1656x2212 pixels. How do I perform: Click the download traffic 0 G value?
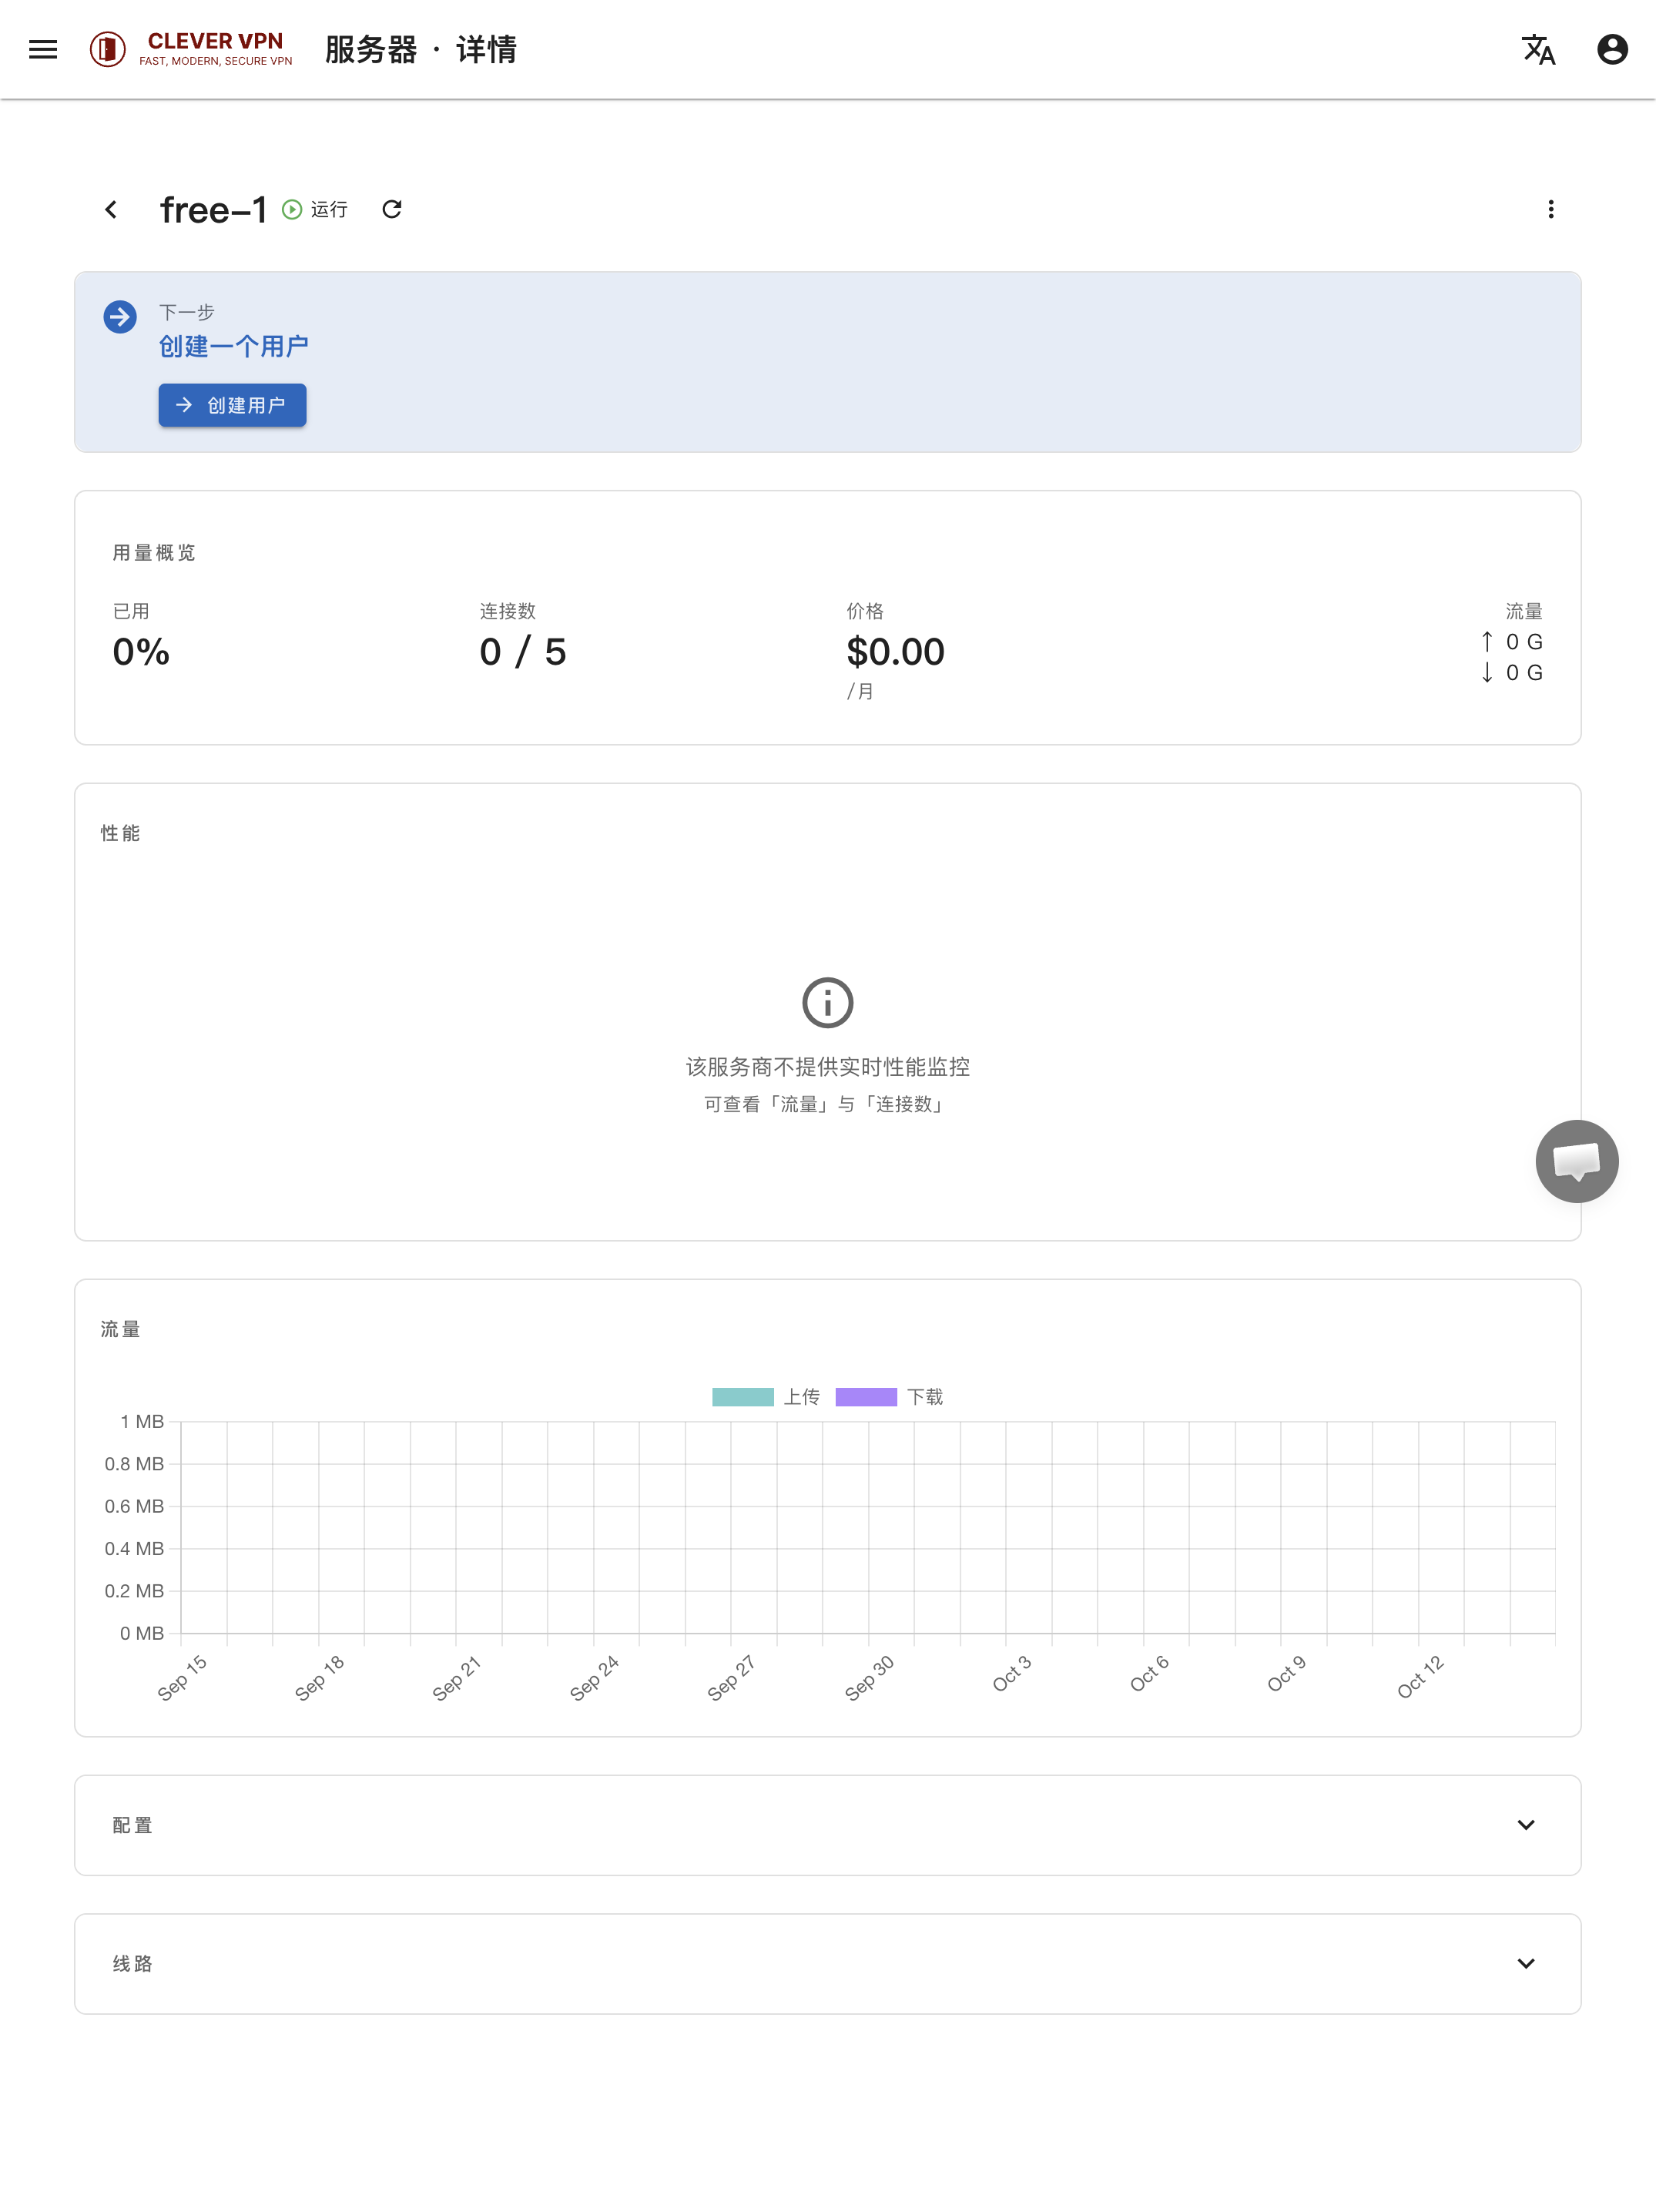coord(1524,673)
